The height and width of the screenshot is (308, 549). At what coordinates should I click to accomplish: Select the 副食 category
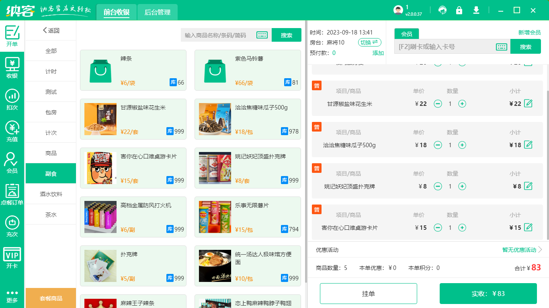[51, 174]
